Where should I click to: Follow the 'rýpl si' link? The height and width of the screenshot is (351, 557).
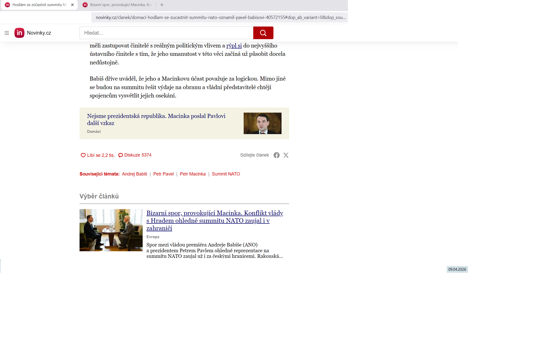point(234,46)
